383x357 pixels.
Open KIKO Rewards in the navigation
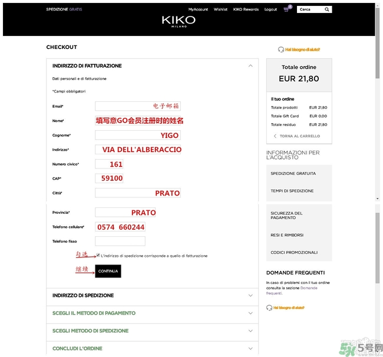(x=246, y=9)
